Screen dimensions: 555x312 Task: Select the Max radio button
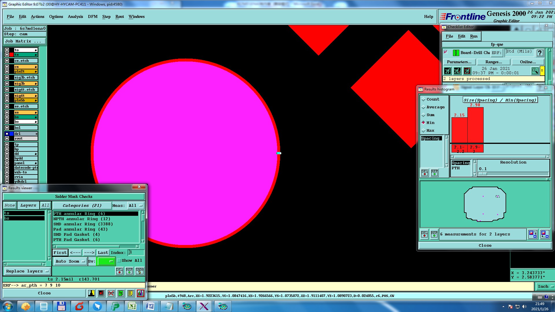click(423, 131)
